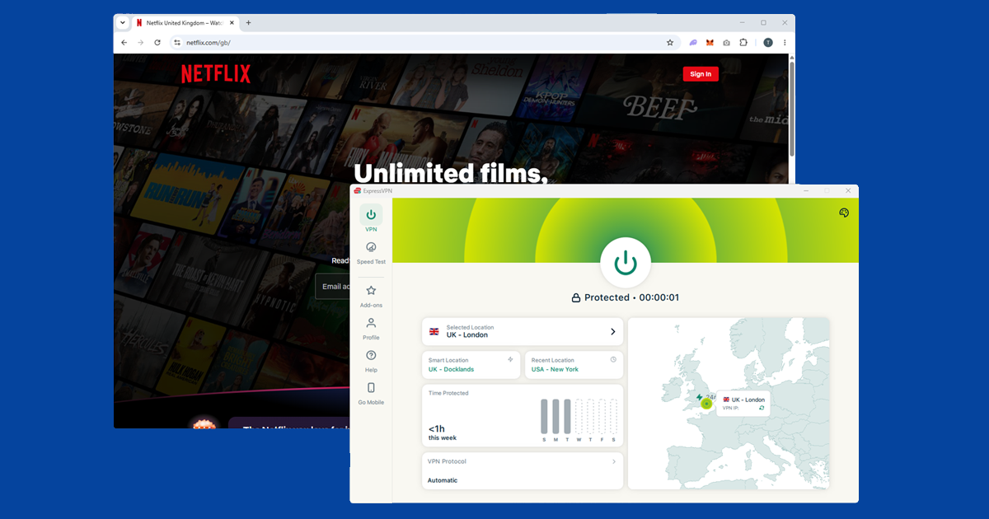Open Help in ExpressVPN sidebar
This screenshot has height=519, width=989.
(x=371, y=361)
